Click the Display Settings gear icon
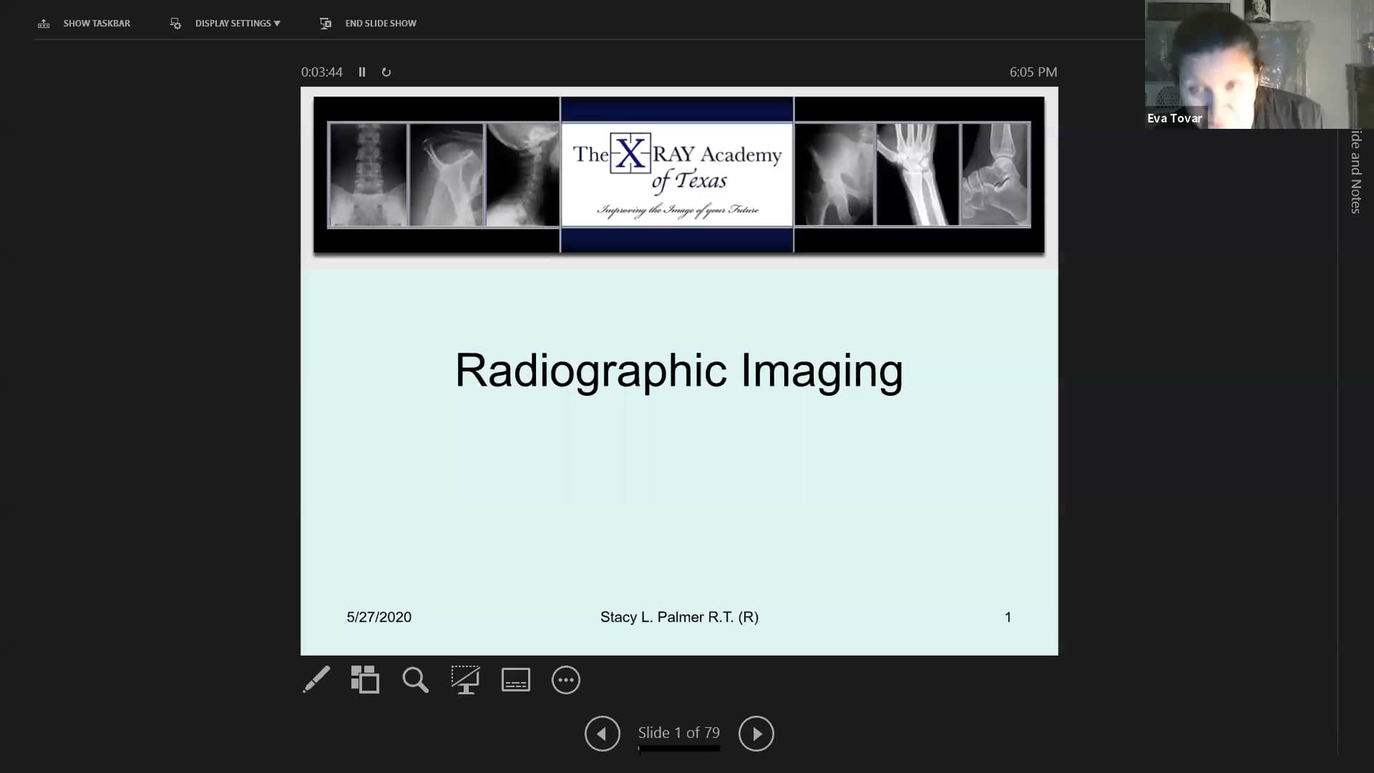Image resolution: width=1374 pixels, height=773 pixels. (x=175, y=23)
